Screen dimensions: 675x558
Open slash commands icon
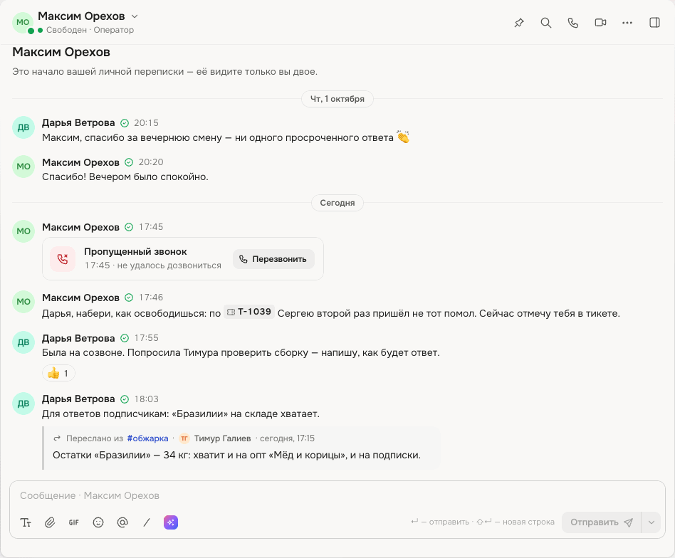click(147, 522)
